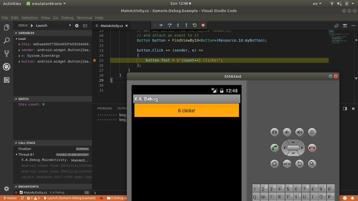The image size is (358, 201).
Task: Click emulator red end-call button
Action: (312, 148)
